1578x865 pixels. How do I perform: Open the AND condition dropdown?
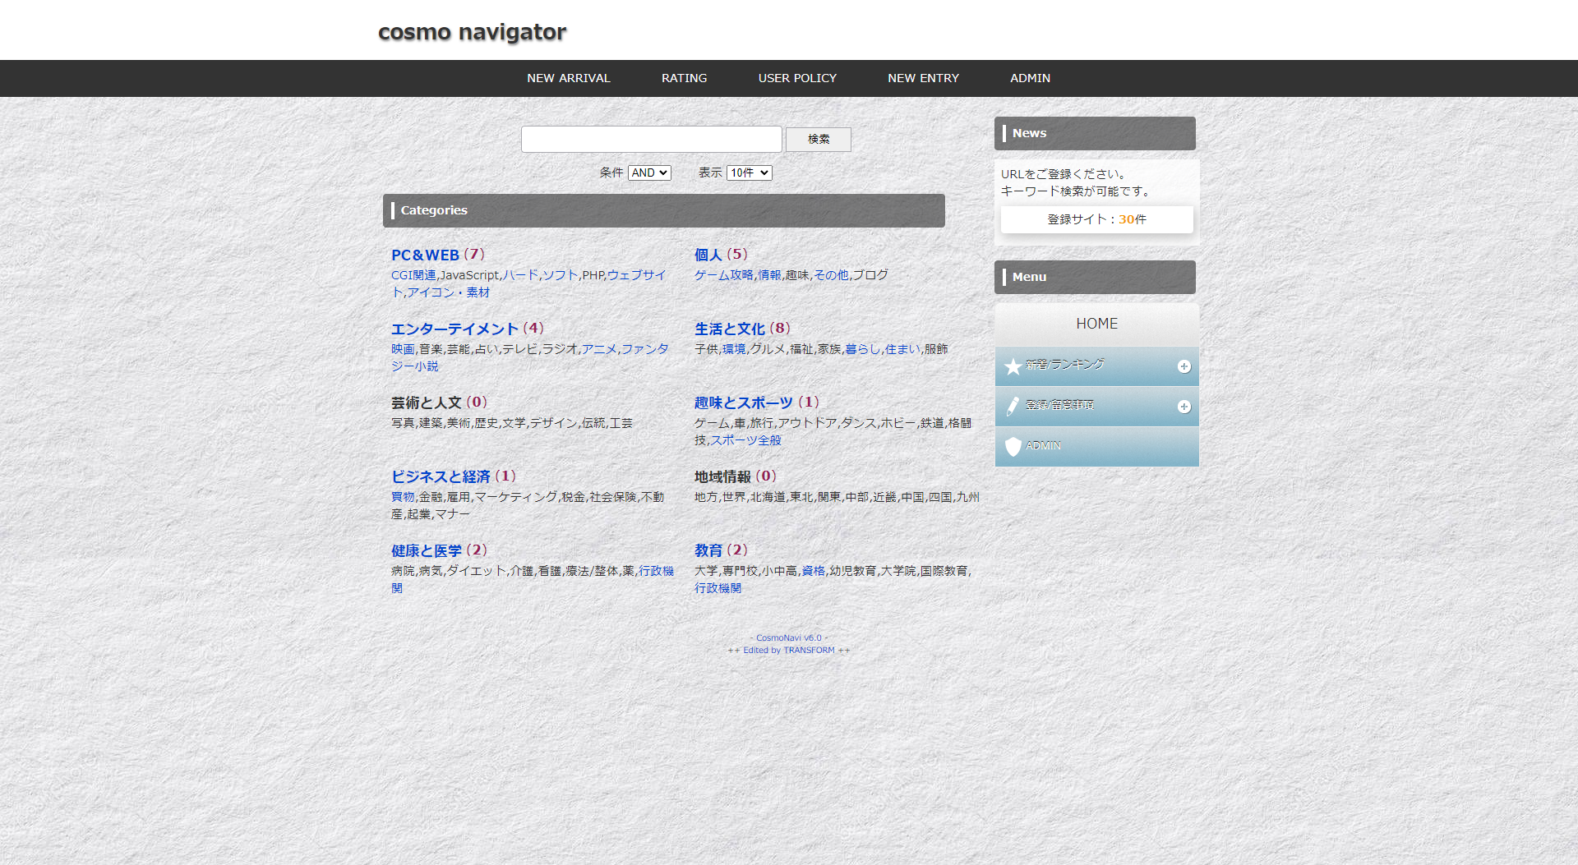pyautogui.click(x=649, y=173)
